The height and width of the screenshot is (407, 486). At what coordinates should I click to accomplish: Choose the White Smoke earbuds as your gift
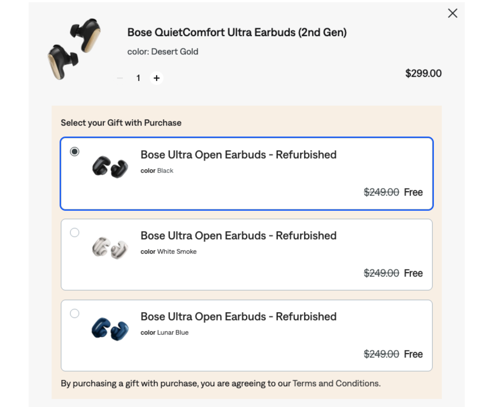75,232
